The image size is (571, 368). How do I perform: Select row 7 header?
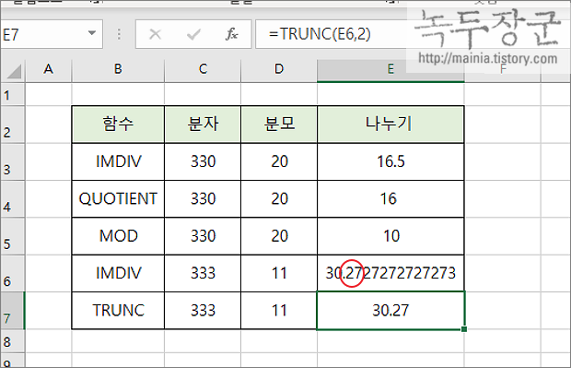point(12,311)
